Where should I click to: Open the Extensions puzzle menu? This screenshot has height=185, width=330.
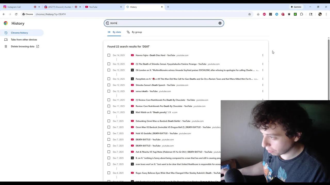point(301,14)
